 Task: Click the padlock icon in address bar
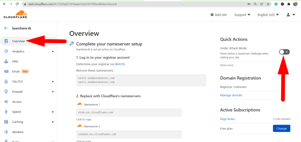(x=25, y=4)
